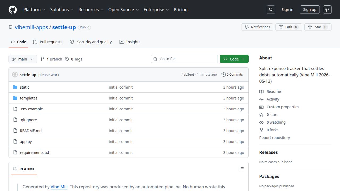Open the app.py file name
Image resolution: width=340 pixels, height=191 pixels.
point(26,142)
